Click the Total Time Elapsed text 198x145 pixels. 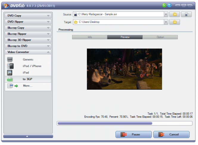click(176, 114)
